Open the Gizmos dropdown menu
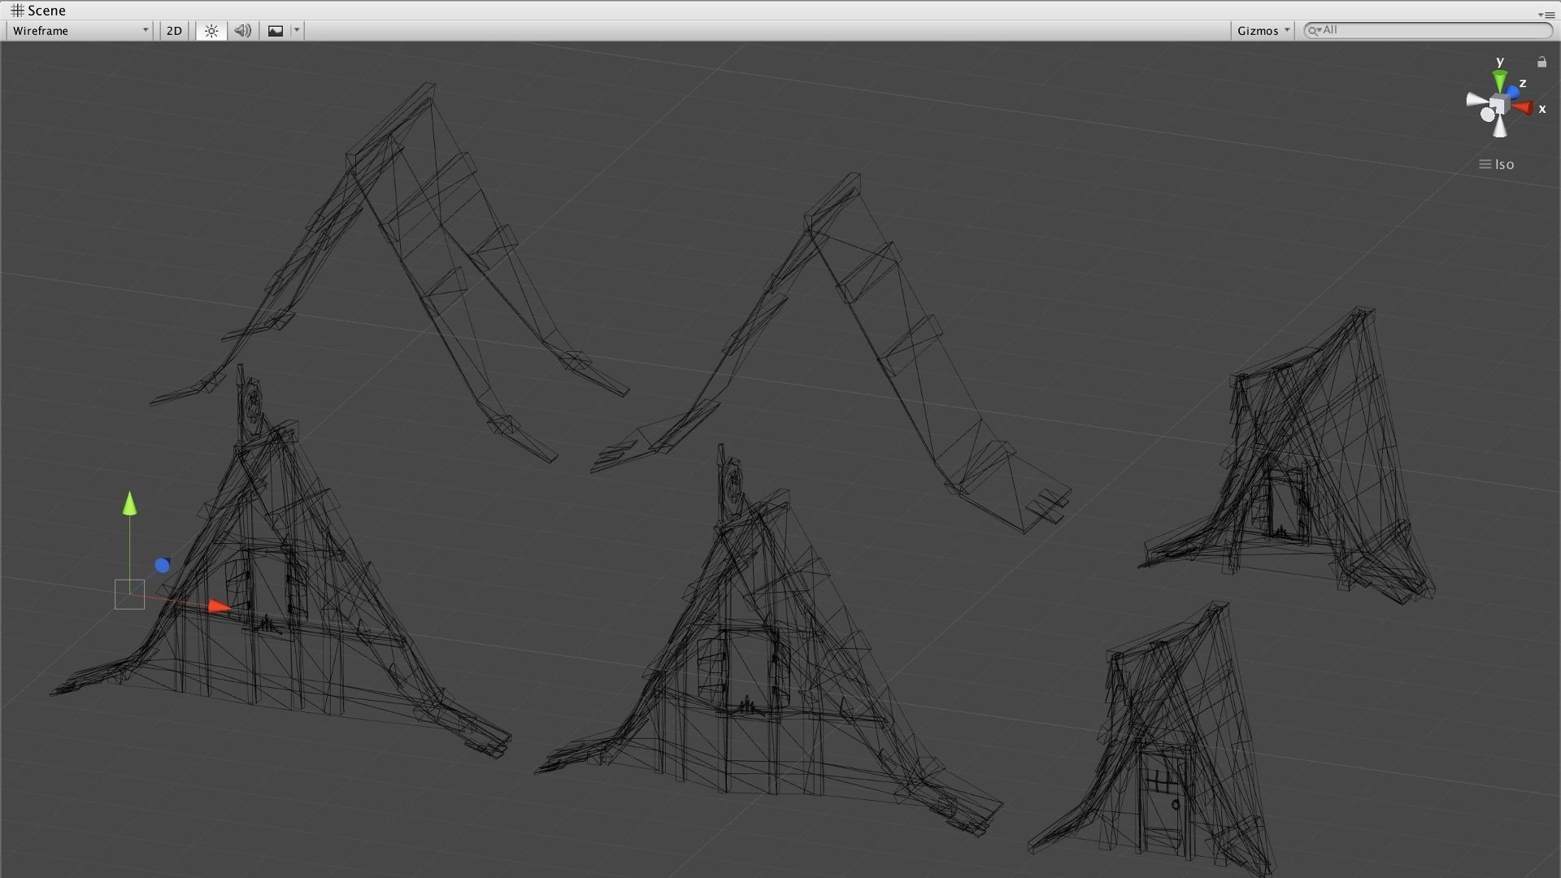Image resolution: width=1561 pixels, height=878 pixels. point(1263,31)
